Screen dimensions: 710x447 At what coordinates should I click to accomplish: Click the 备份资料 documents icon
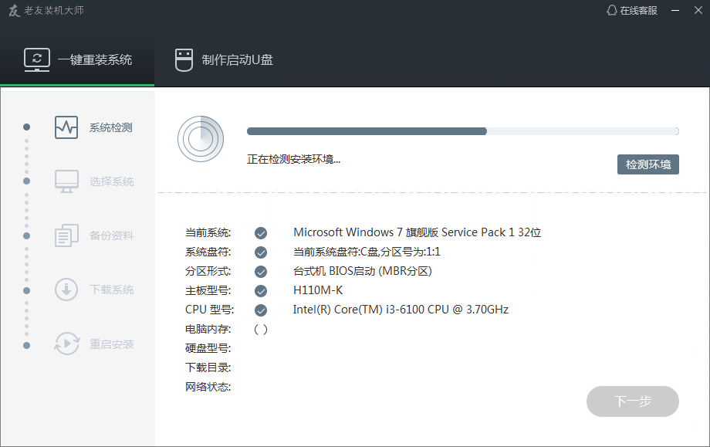(66, 235)
